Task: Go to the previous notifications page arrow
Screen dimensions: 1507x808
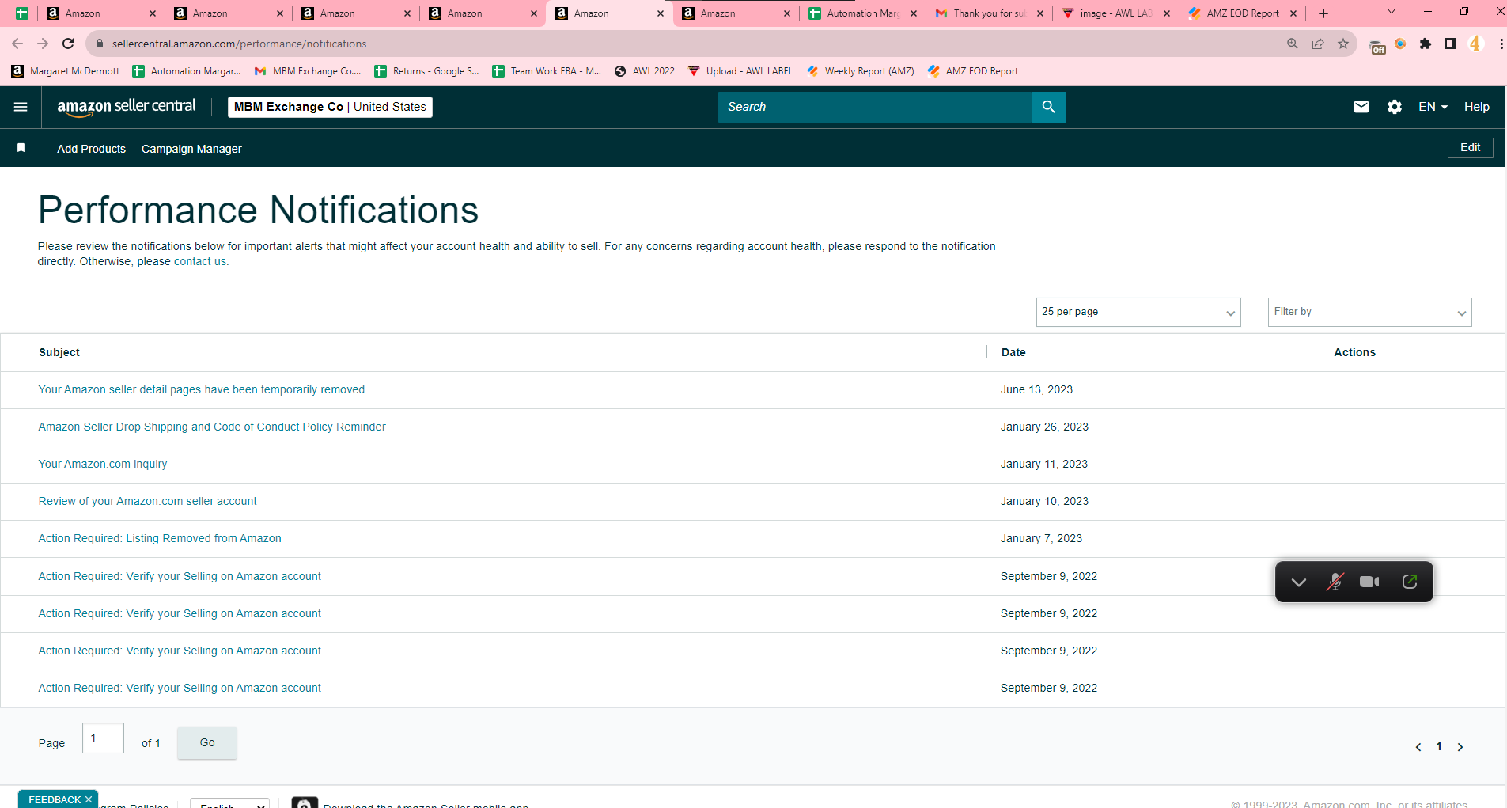Action: pos(1418,747)
